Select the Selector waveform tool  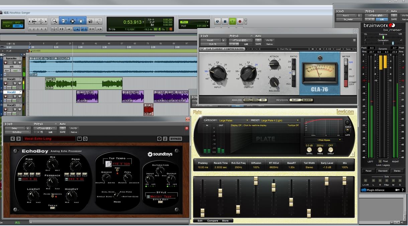tap(73, 21)
